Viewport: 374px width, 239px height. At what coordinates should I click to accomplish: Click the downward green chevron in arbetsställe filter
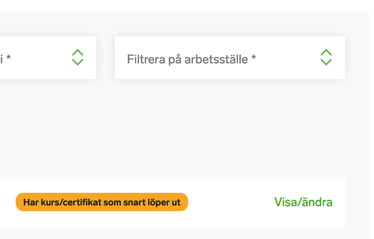click(326, 62)
